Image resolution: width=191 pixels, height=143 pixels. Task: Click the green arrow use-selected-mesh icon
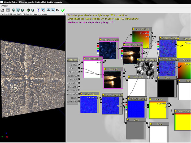click(28, 10)
